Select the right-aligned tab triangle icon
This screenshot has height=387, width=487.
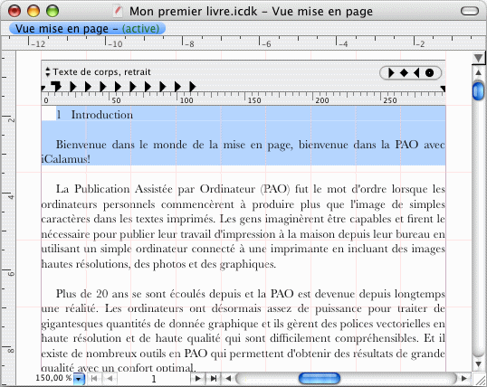click(416, 73)
